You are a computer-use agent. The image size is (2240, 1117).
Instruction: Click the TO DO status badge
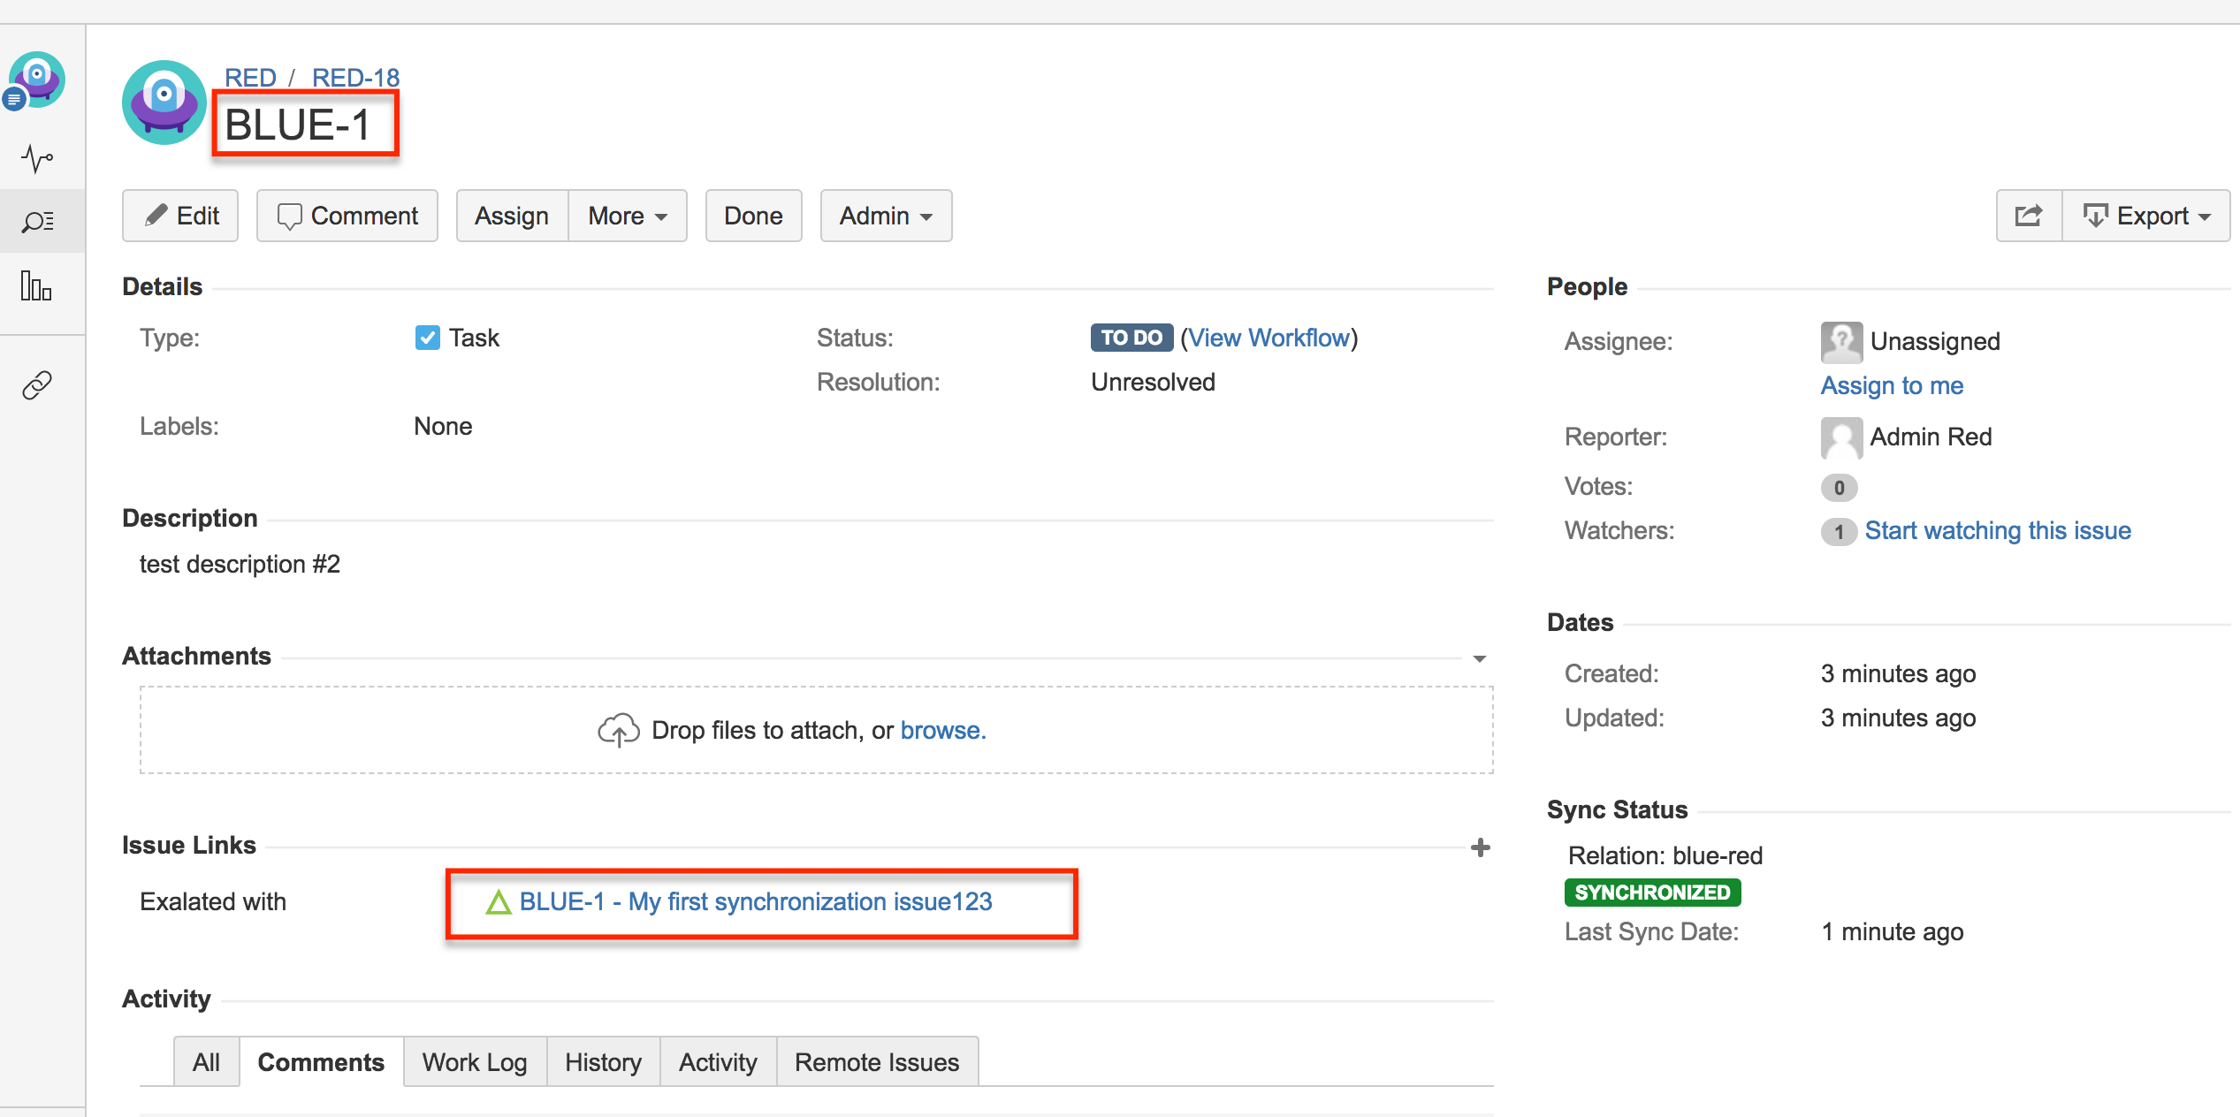[1131, 338]
